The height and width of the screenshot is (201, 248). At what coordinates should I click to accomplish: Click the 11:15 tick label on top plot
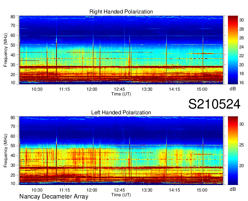click(65, 89)
